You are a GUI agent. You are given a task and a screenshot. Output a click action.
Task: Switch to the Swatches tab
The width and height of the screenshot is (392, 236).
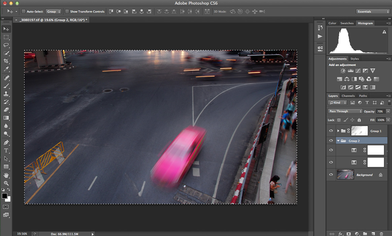[x=347, y=23]
